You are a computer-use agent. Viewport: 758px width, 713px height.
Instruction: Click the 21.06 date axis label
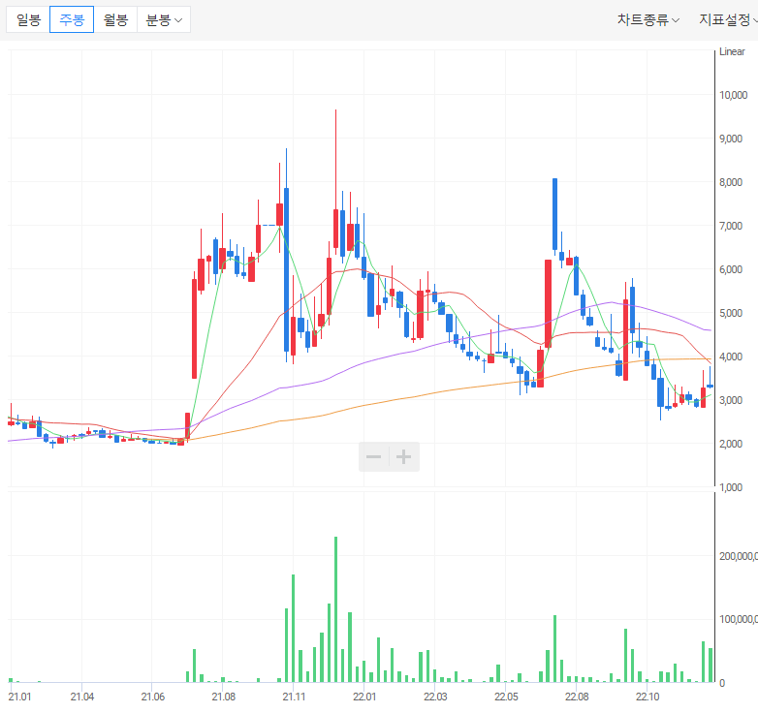(153, 697)
